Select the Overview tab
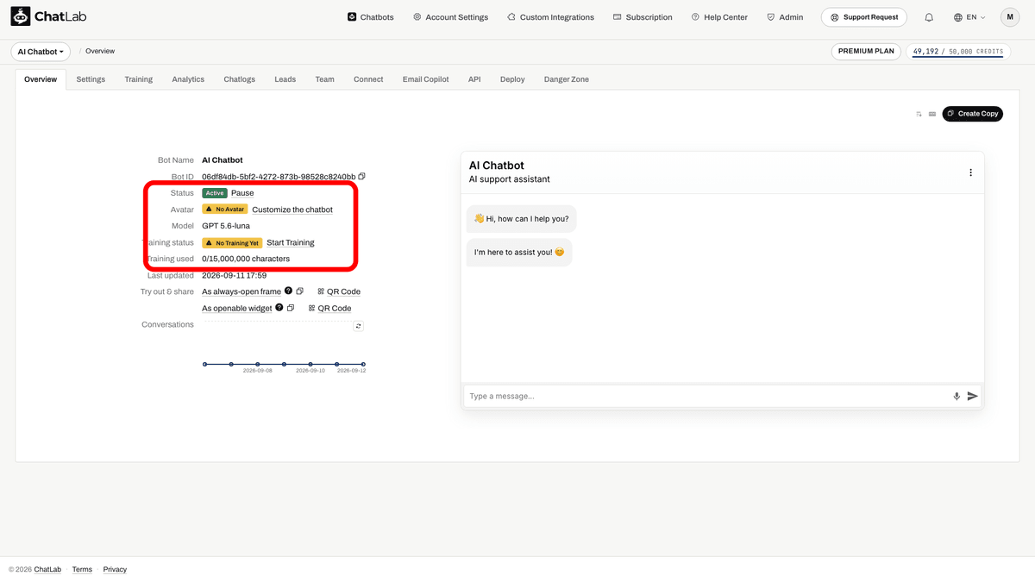 [41, 79]
